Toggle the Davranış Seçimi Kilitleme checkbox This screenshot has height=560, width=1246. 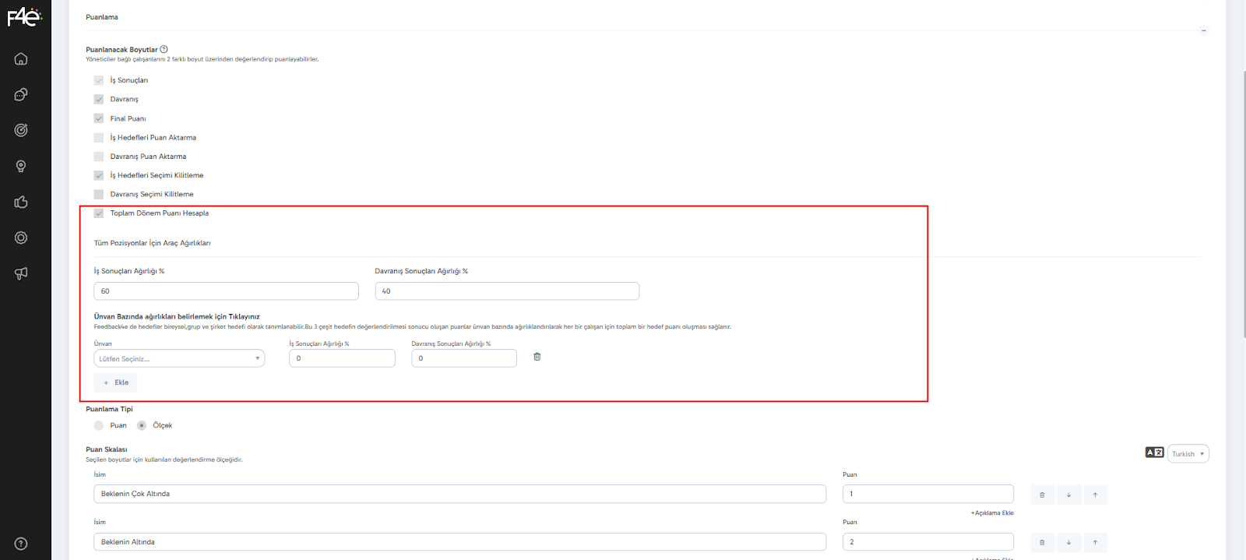click(99, 195)
